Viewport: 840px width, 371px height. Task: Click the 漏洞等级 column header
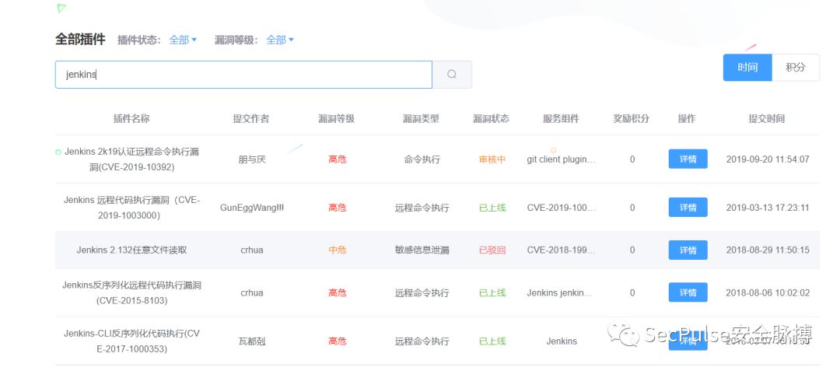[x=337, y=119]
